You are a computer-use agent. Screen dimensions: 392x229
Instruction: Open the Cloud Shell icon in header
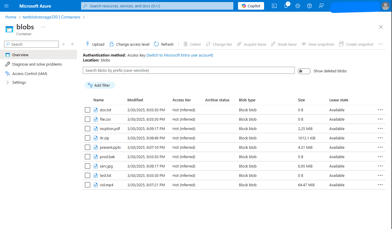pos(274,6)
